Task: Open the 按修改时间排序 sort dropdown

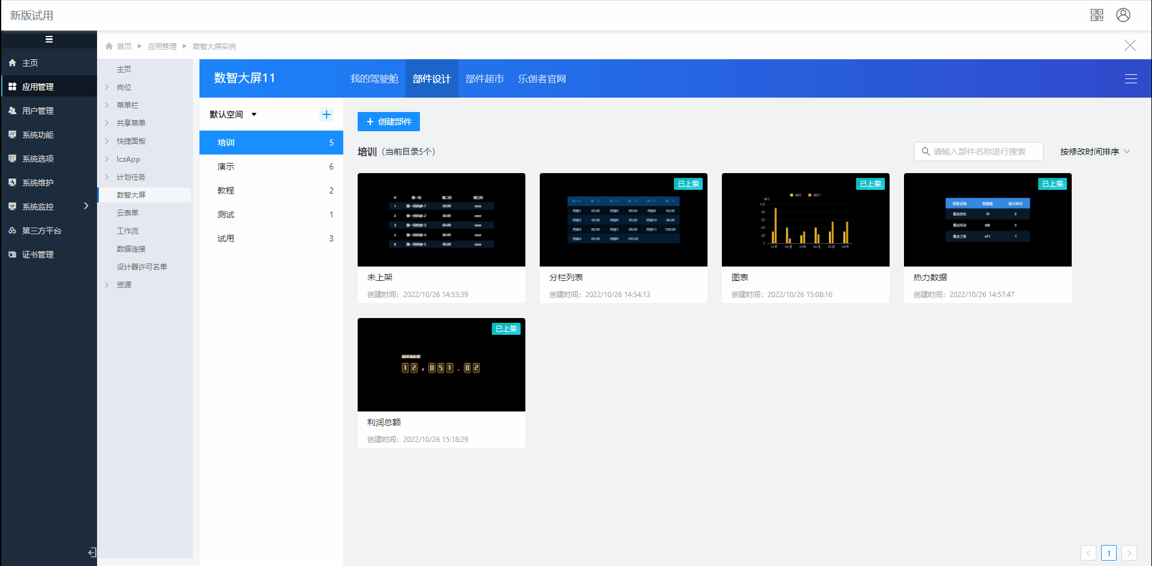Action: (x=1094, y=152)
